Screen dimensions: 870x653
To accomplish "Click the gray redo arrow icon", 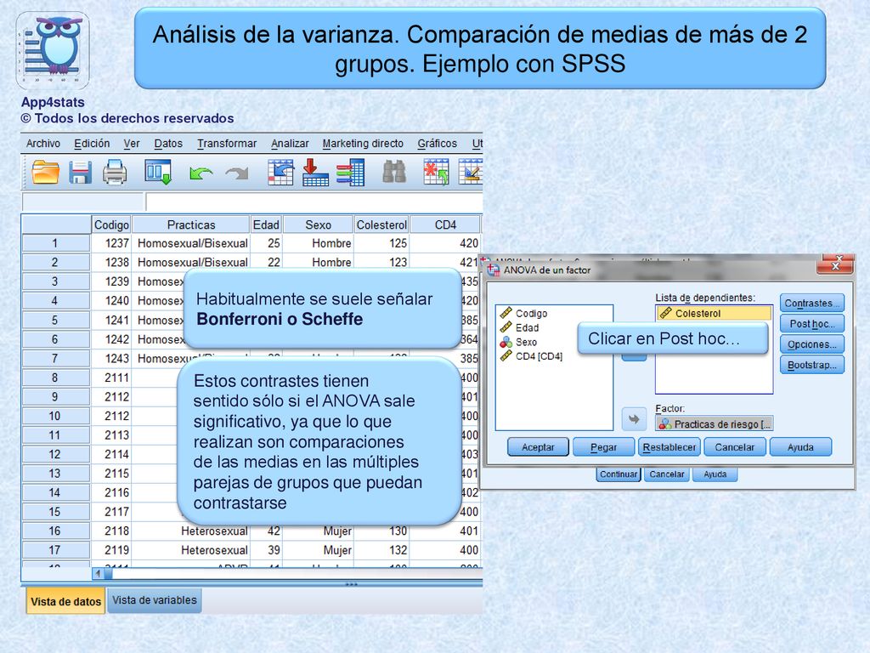I will [x=237, y=173].
